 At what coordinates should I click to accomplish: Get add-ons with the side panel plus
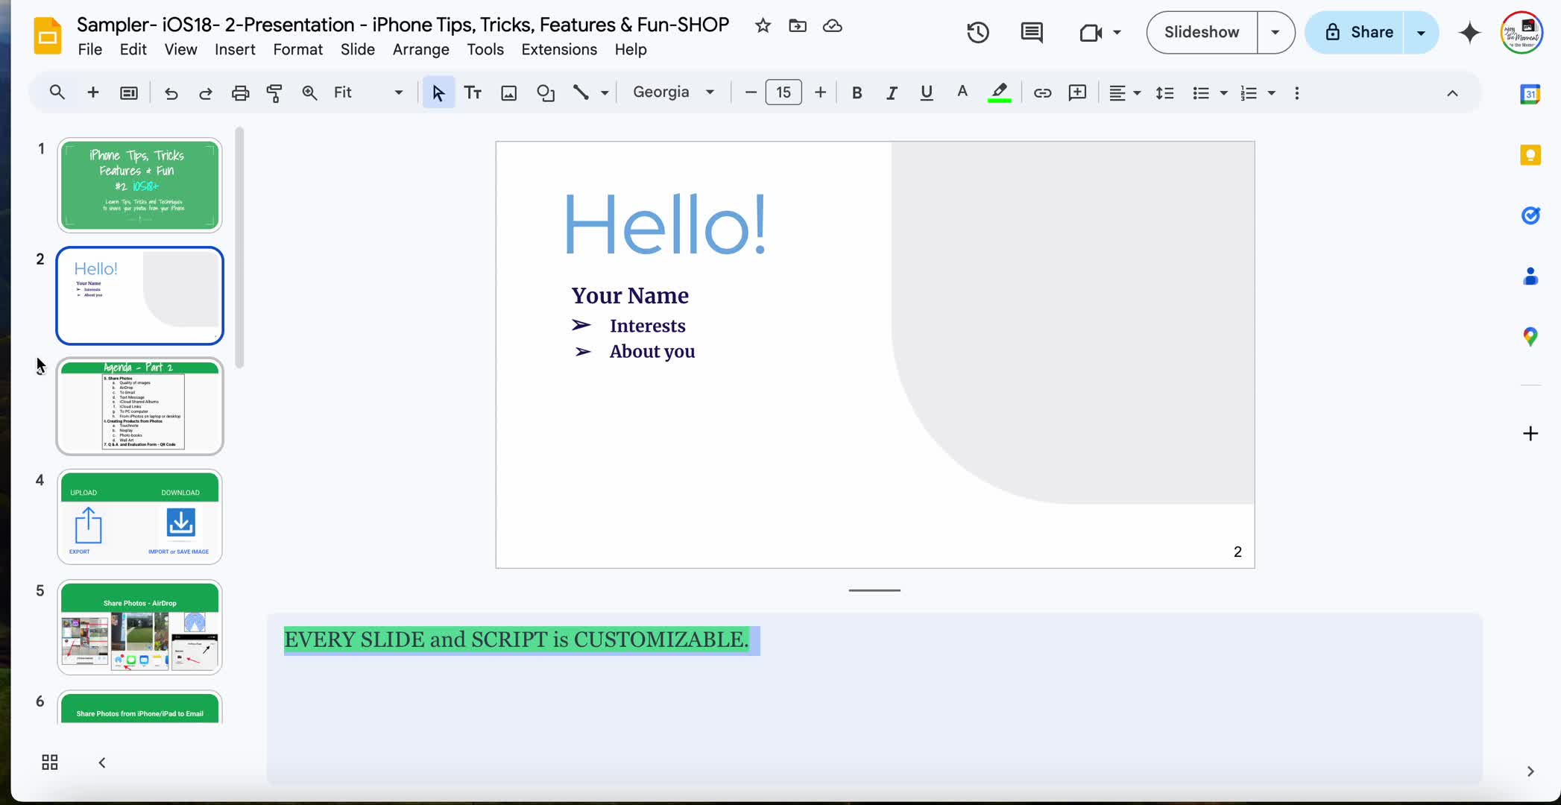pos(1530,433)
